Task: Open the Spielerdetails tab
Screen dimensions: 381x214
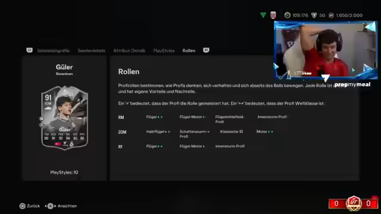Action: [91, 51]
